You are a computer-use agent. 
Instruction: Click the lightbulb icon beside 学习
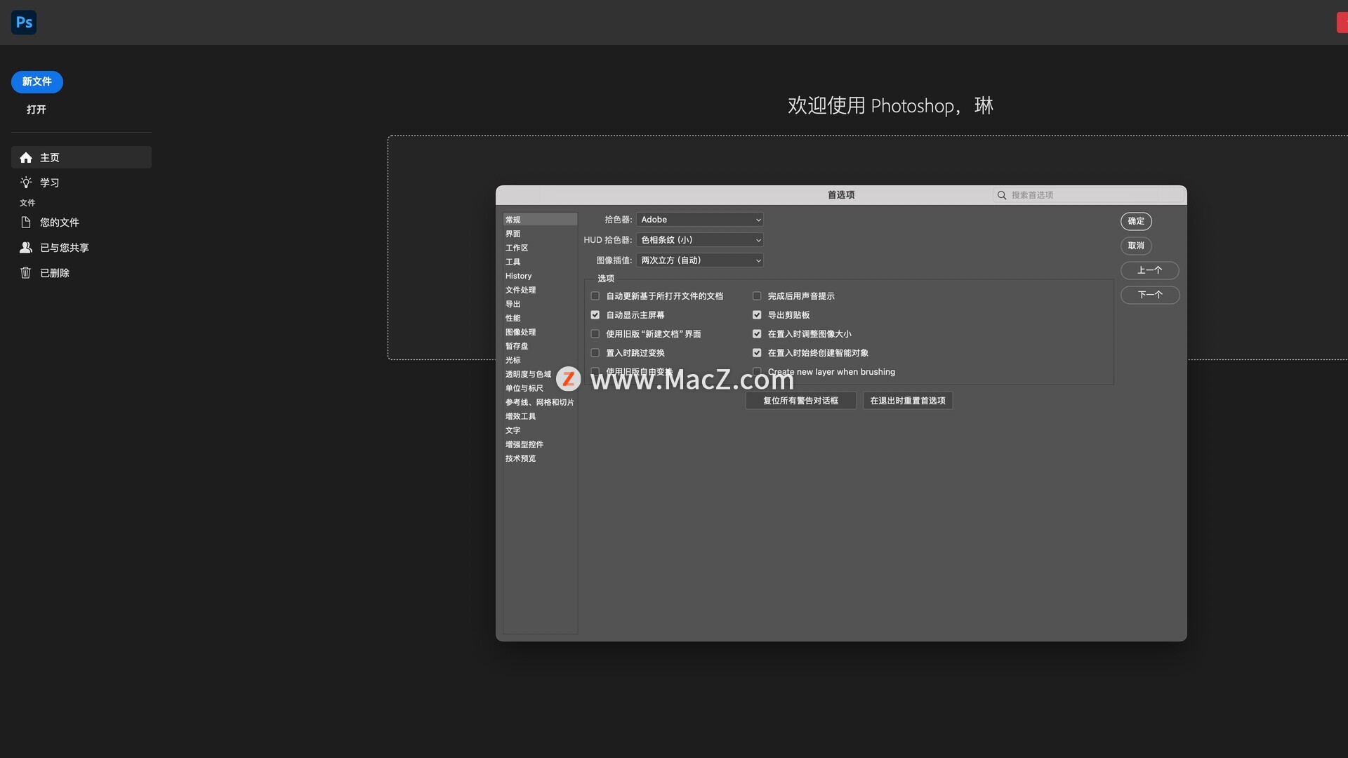[x=26, y=182]
